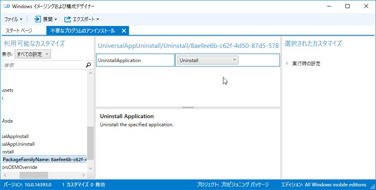Click the horizontal scroll left arrow
376x190 pixels.
click(x=5, y=175)
